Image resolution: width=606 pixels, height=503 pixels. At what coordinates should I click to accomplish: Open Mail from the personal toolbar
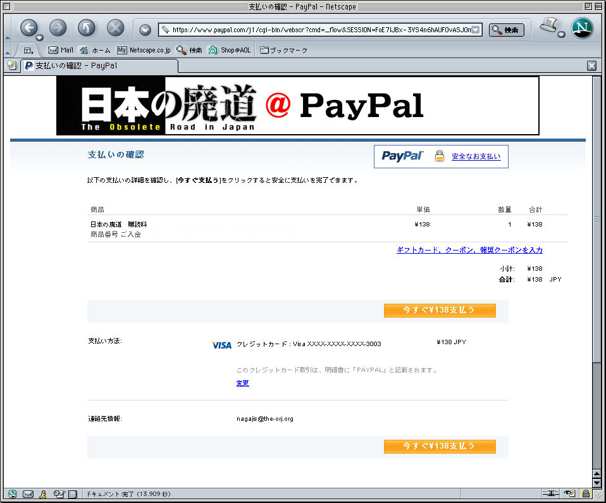[61, 50]
